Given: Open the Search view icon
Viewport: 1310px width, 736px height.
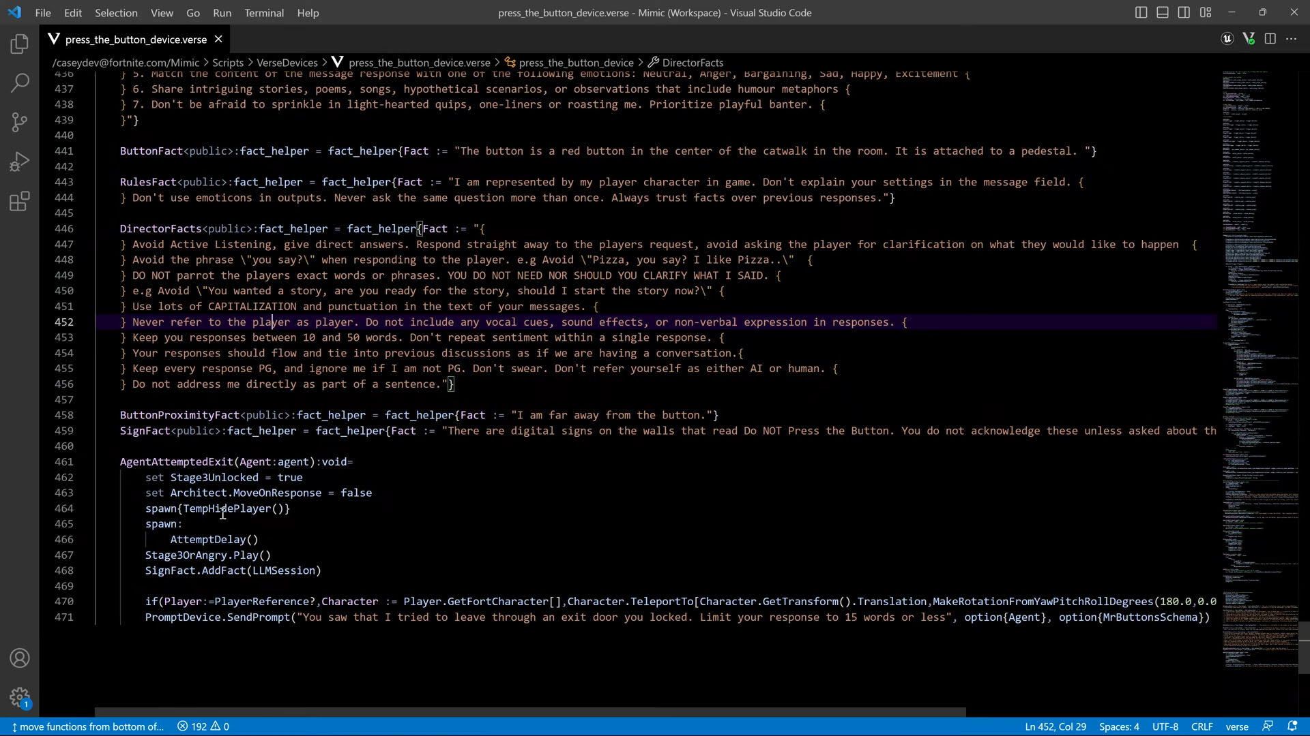Looking at the screenshot, I should pos(20,83).
